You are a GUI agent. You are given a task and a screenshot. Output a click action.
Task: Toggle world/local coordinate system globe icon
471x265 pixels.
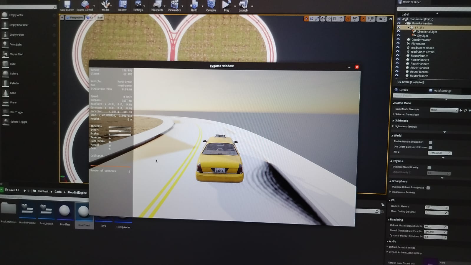coord(323,19)
